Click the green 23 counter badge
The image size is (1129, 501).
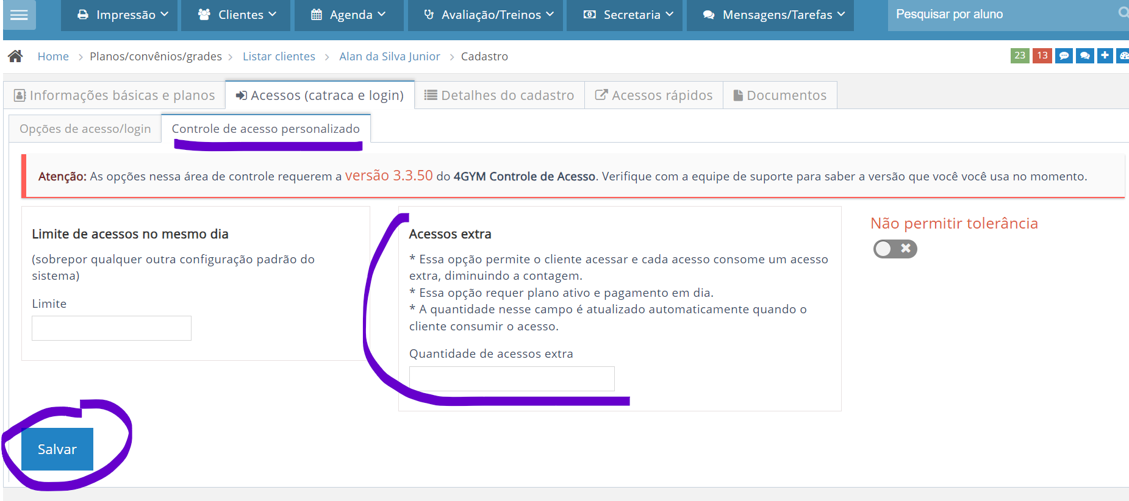point(1020,55)
